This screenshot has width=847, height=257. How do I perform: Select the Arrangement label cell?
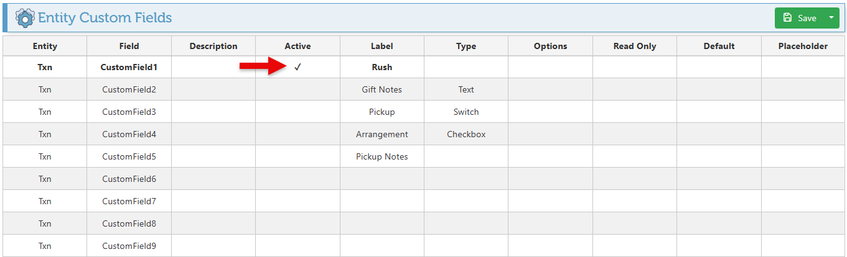tap(381, 134)
